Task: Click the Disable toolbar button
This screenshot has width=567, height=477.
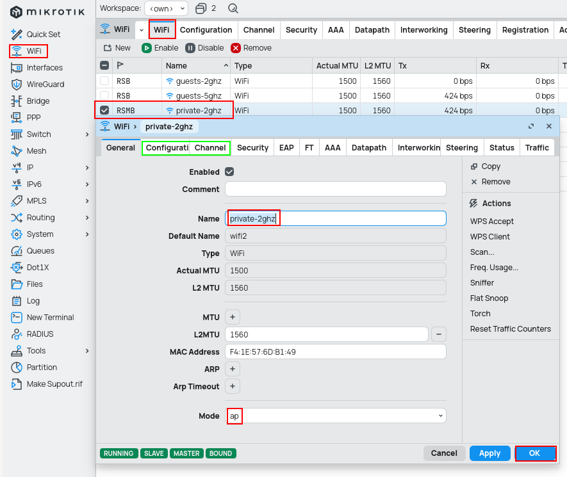Action: pyautogui.click(x=204, y=47)
